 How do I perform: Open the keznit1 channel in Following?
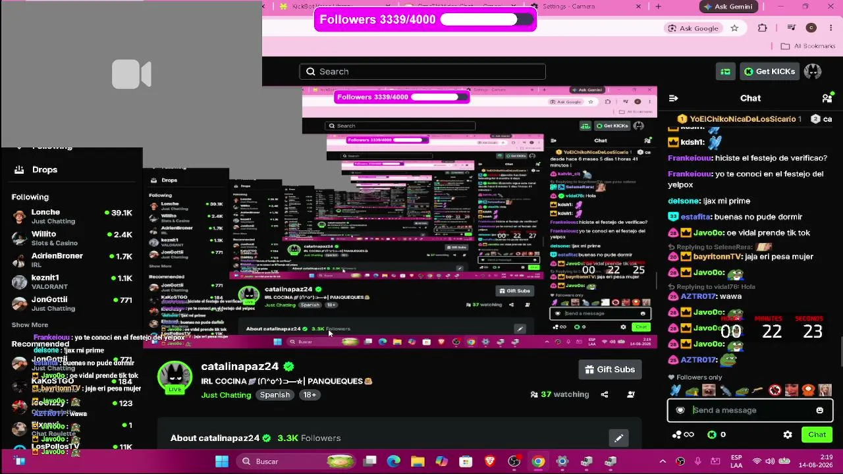72,282
